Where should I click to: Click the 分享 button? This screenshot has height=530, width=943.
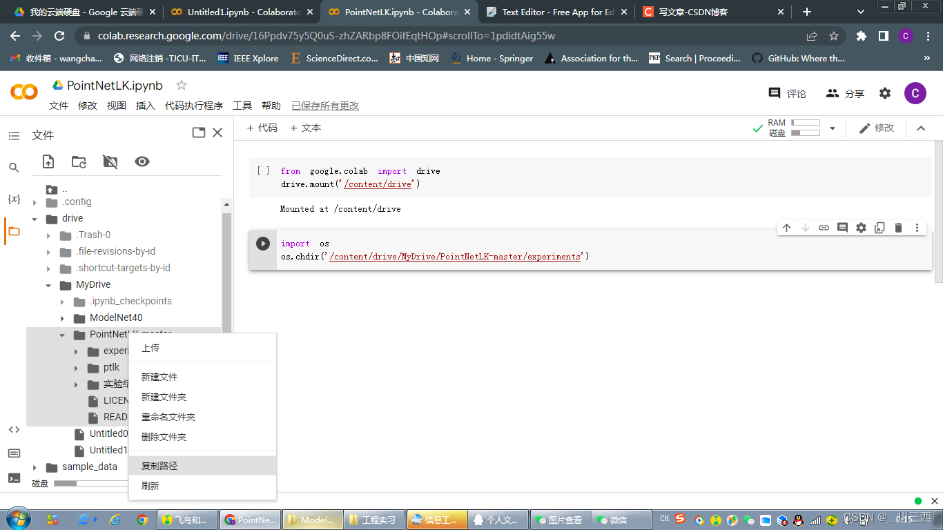point(845,93)
